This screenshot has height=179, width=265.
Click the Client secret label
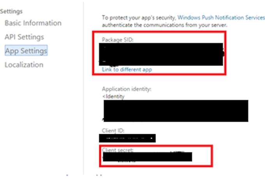[x=118, y=150]
